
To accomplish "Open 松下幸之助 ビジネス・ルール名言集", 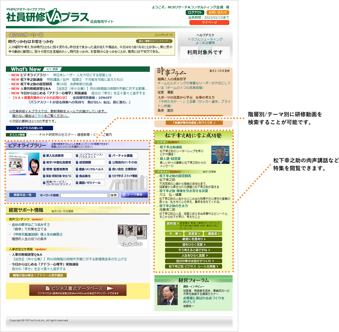I will (194, 266).
